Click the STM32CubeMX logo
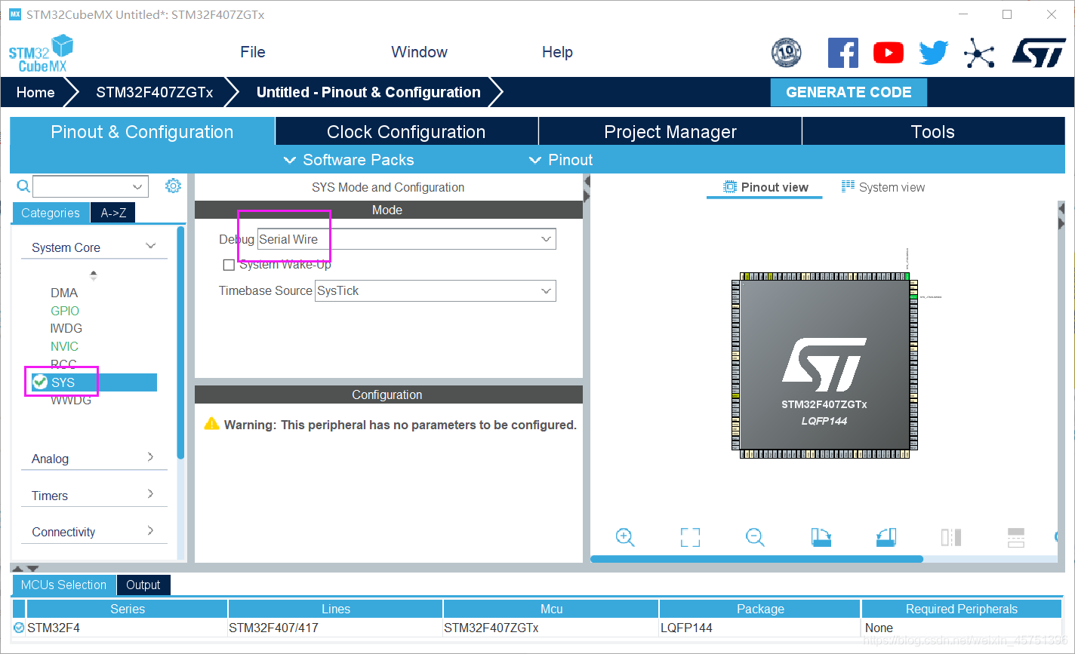This screenshot has width=1075, height=654. coord(41,53)
